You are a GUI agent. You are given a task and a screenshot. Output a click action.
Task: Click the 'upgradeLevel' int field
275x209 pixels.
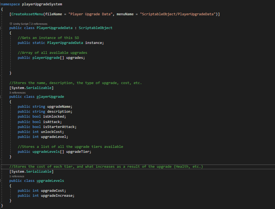54,137
